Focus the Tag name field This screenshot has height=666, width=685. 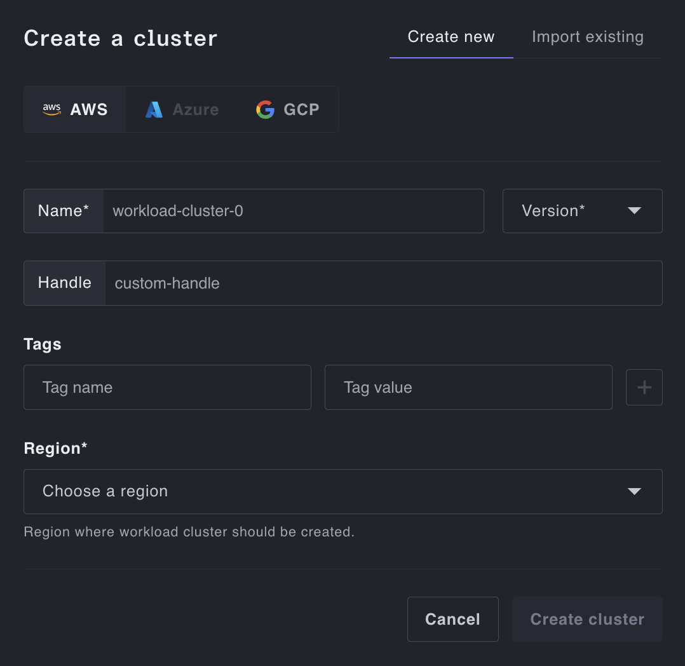pos(167,387)
